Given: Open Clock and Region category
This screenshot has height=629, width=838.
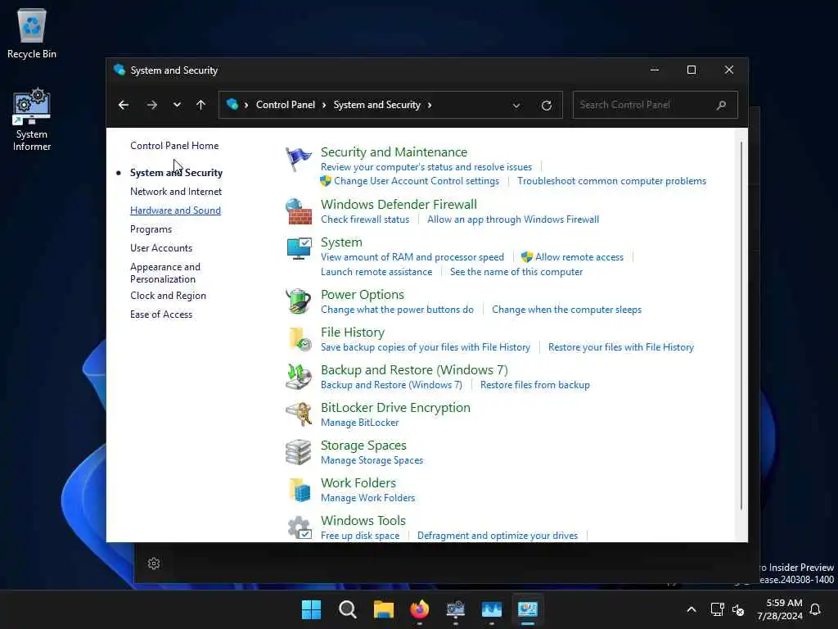Looking at the screenshot, I should tap(168, 295).
